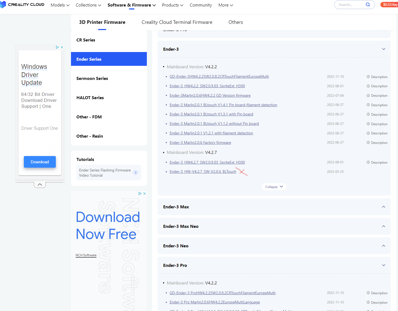Screen dimensions: 398x311
Task: Open Ender Series Flashing Firmware Video Tutorial
Action: point(109,173)
